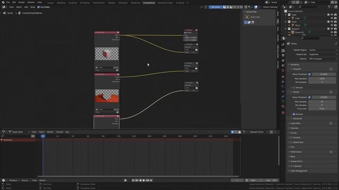Open the Texture properties checker icon
The height and width of the screenshot is (190, 339).
pyautogui.click(x=283, y=112)
